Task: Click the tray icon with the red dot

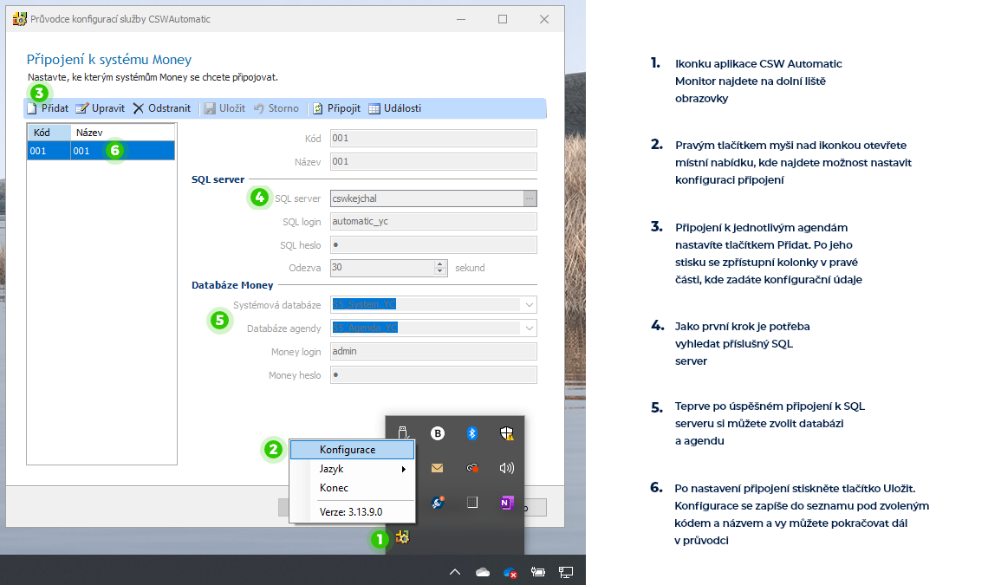Action: tap(472, 468)
